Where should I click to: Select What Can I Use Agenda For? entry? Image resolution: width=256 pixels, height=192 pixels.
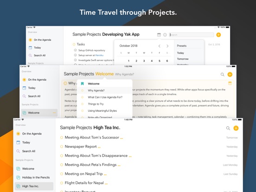(104, 97)
